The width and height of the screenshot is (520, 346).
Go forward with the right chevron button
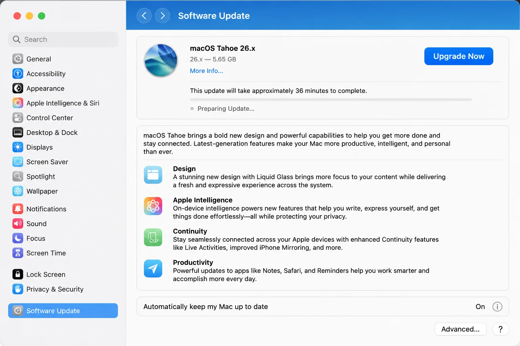pyautogui.click(x=162, y=16)
